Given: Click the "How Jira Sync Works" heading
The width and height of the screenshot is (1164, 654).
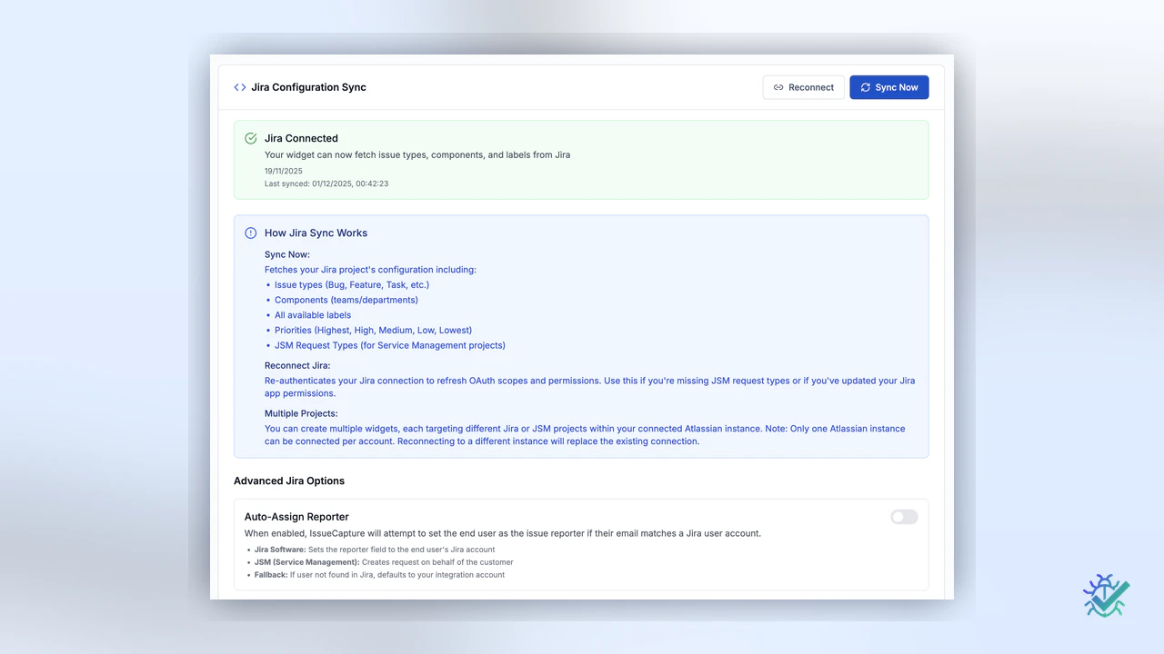Looking at the screenshot, I should 316,233.
